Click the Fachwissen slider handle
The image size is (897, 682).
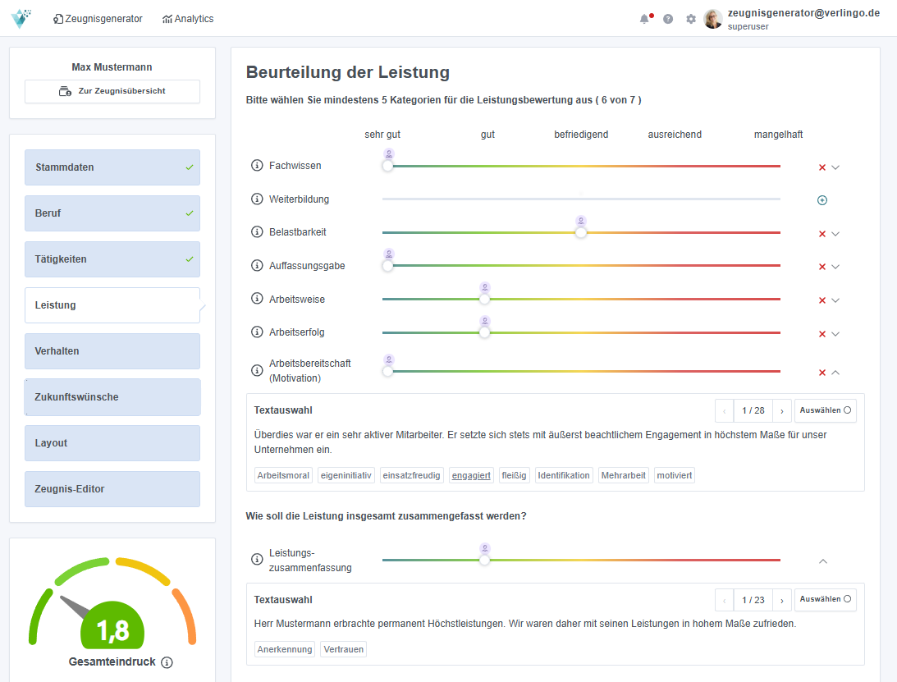coord(388,166)
